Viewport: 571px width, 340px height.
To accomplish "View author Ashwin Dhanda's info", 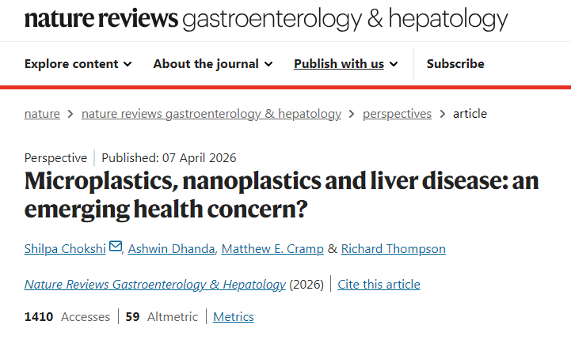I will click(x=172, y=249).
